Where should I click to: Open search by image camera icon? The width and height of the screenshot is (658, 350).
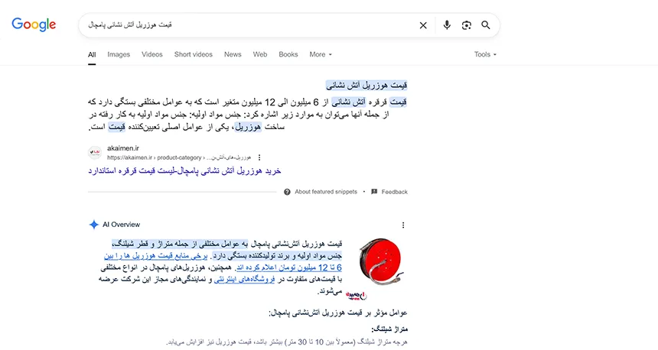(467, 25)
